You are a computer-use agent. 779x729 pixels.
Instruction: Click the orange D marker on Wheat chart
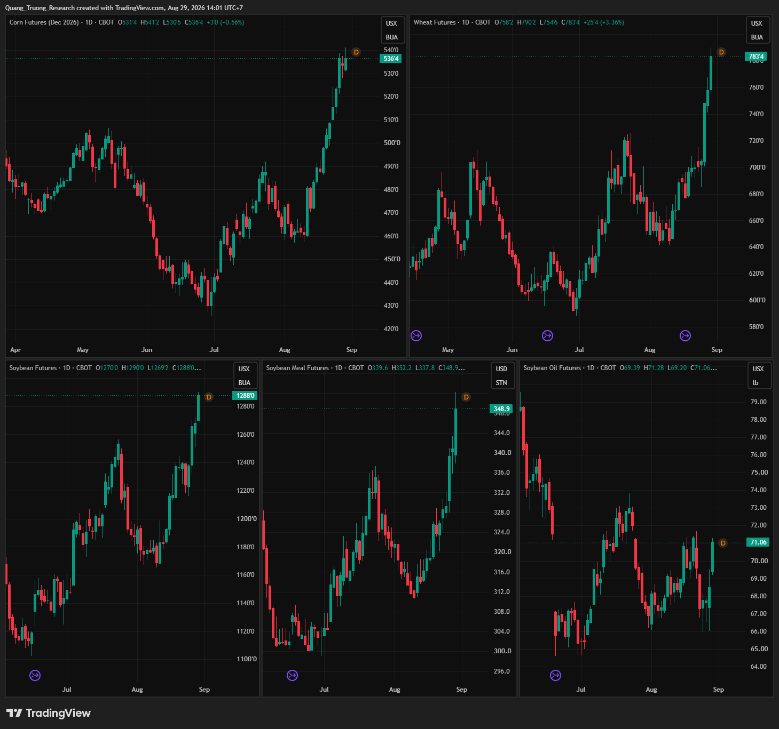click(721, 52)
